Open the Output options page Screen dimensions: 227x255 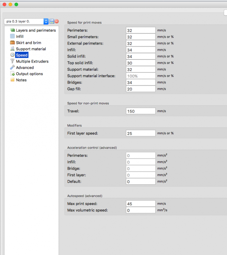[x=29, y=74]
